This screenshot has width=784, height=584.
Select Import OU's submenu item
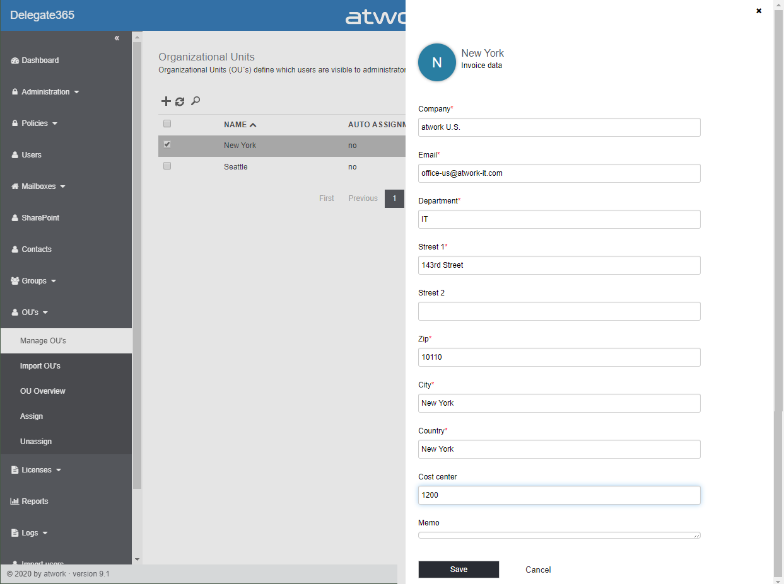coord(66,366)
